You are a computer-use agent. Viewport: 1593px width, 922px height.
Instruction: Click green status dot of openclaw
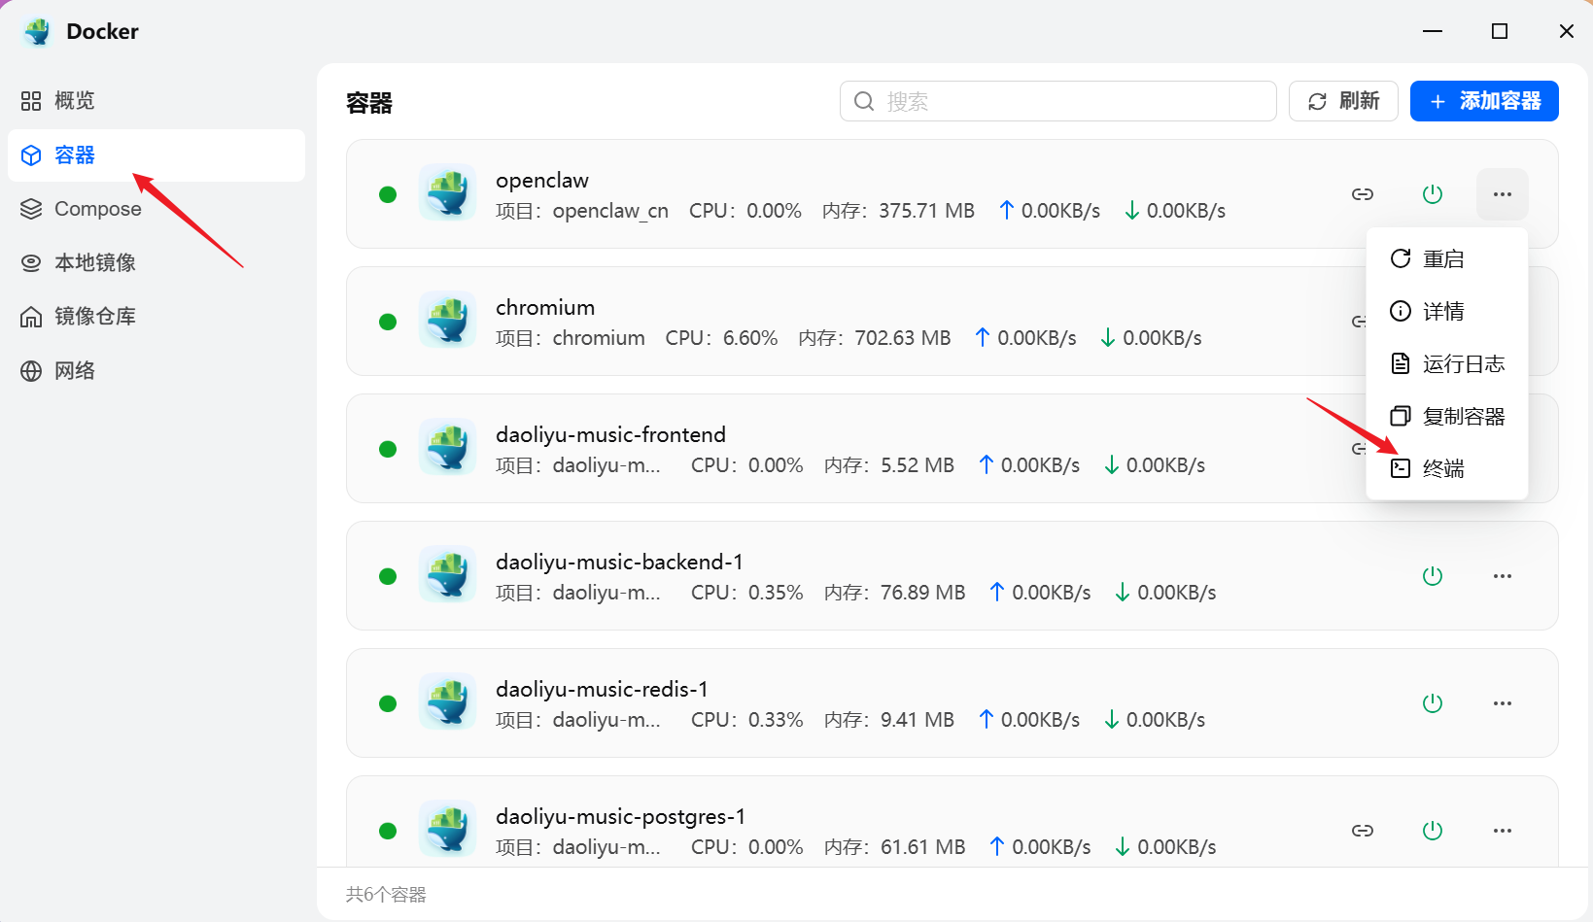tap(388, 194)
